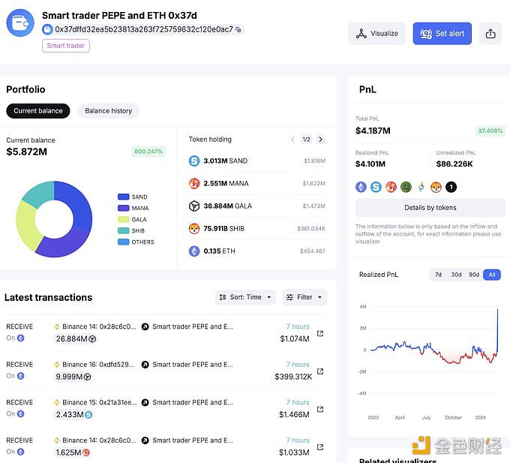Viewport: 510px width, 463px height.
Task: Open the Sort: Time dropdown
Action: pos(245,297)
